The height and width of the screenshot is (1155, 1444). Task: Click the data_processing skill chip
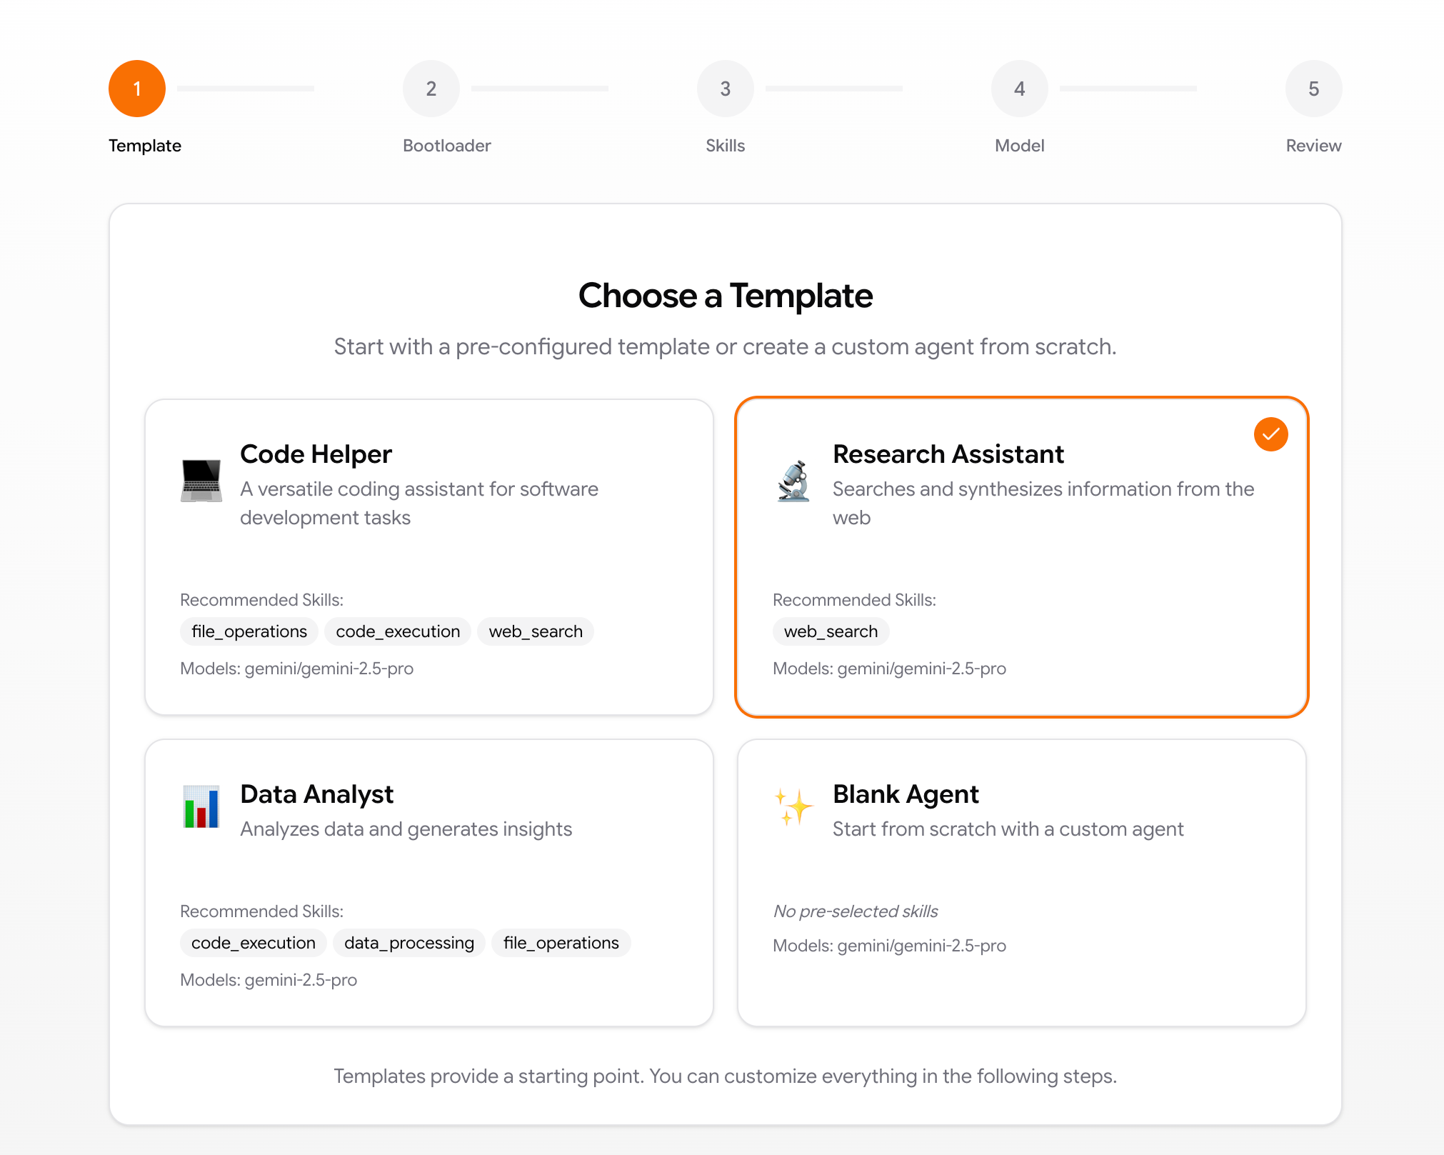[408, 943]
